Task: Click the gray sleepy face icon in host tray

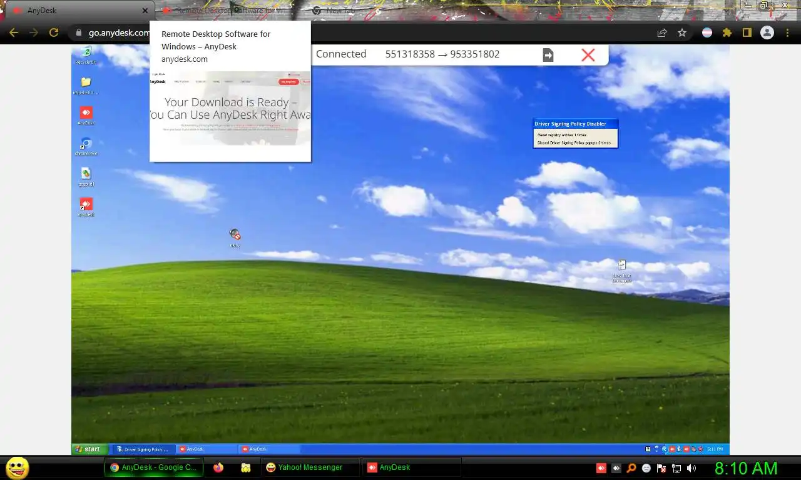Action: [x=646, y=467]
